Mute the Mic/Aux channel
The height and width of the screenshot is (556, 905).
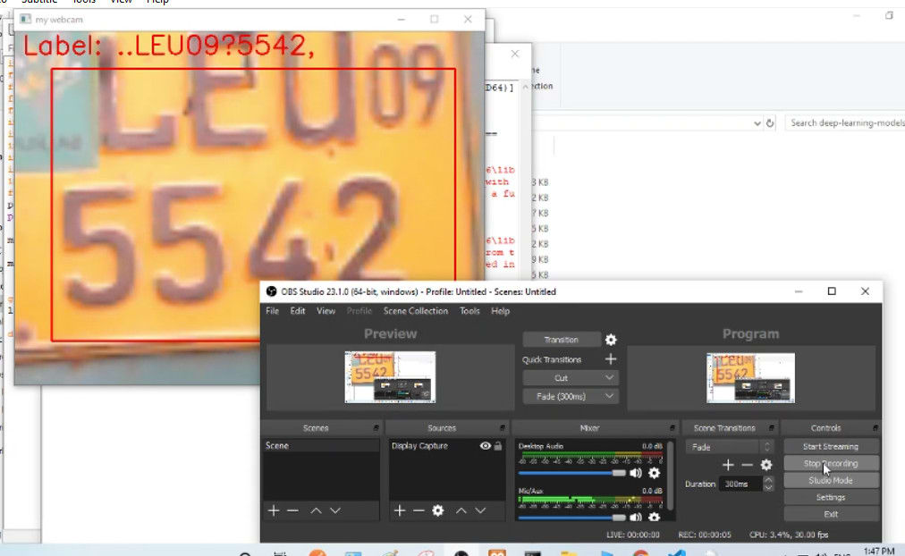pos(636,517)
